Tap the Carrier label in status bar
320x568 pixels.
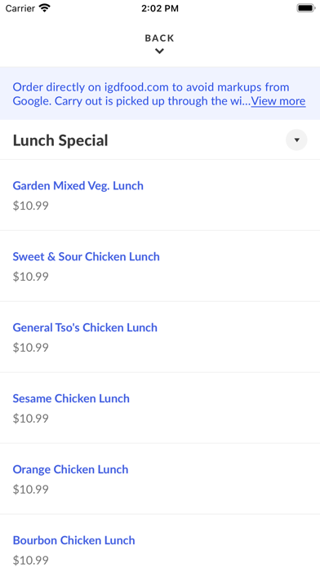[20, 8]
